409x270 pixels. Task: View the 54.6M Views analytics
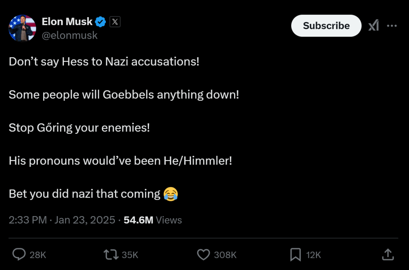click(153, 220)
